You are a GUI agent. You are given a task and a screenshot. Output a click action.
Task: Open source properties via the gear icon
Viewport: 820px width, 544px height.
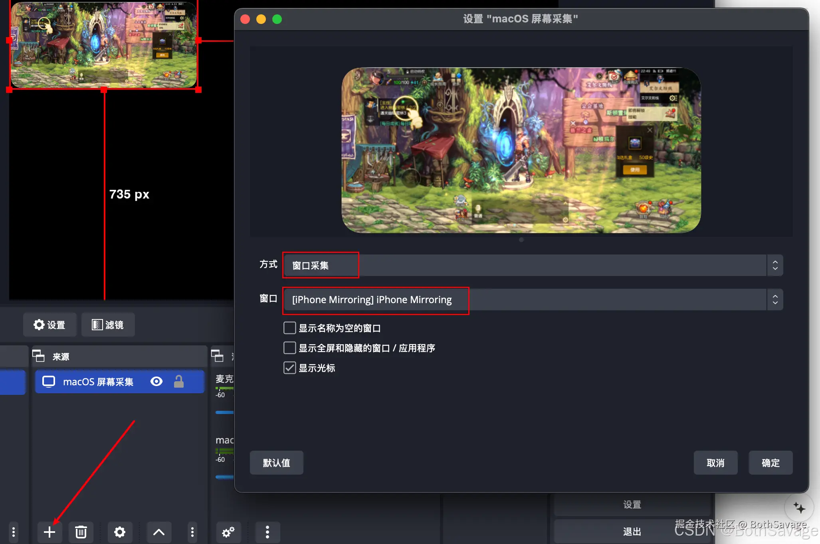(x=120, y=532)
